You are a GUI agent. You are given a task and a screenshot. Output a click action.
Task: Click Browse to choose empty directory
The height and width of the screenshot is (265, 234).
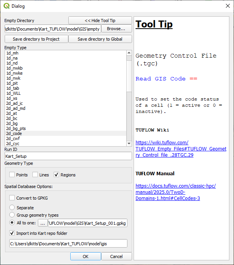[116, 29]
